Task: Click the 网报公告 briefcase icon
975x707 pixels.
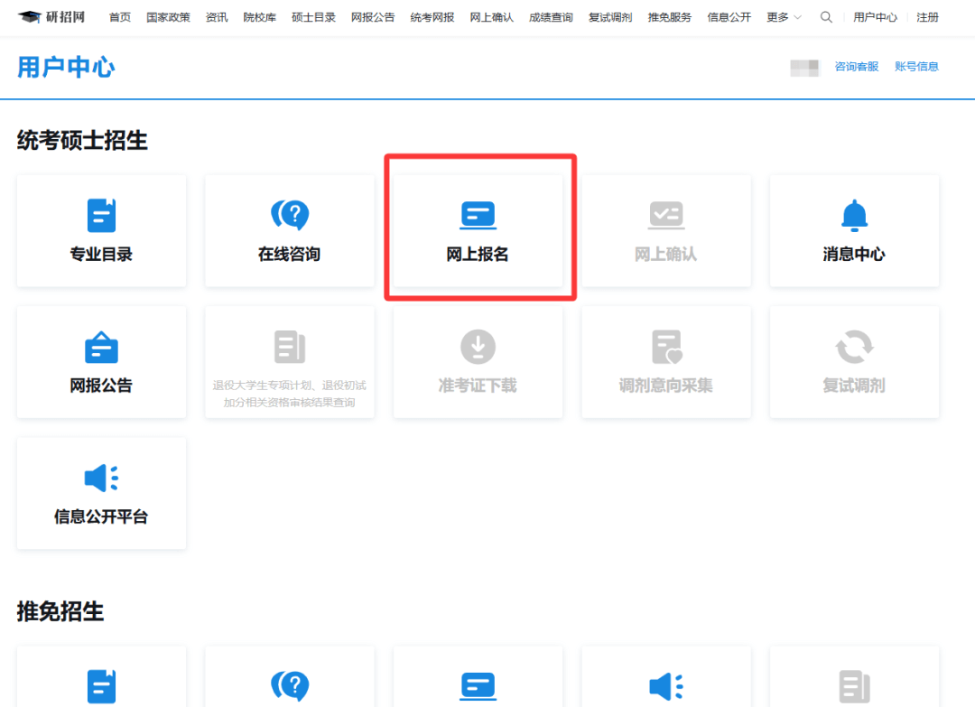Action: pos(101,347)
